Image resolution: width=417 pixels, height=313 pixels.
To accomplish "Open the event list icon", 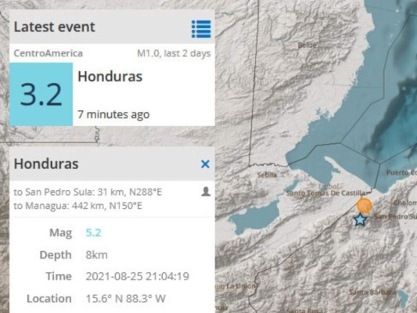I will click(x=201, y=29).
